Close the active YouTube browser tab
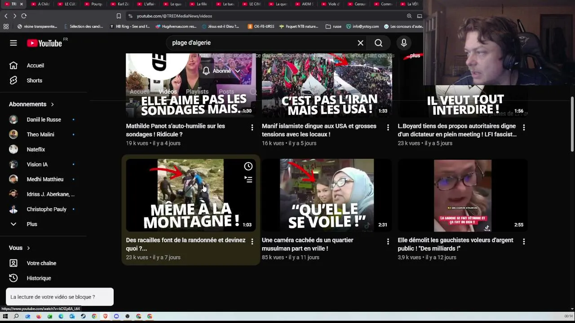Viewport: 575px width, 323px height. click(21, 4)
